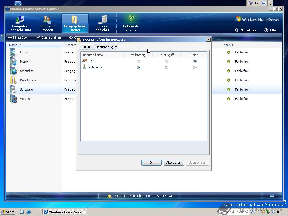Click the Gast account name
The width and height of the screenshot is (288, 216).
point(91,61)
